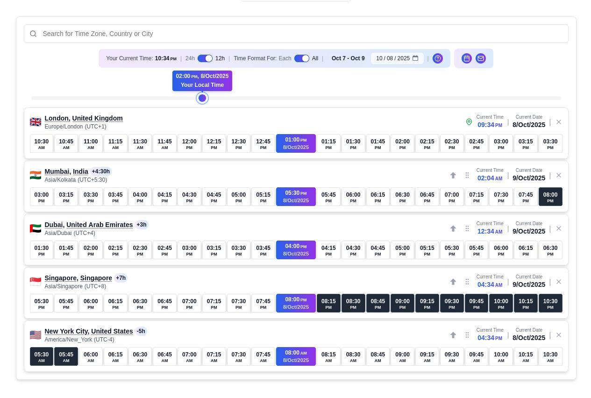Click the drag handle on Dubai row

click(467, 228)
